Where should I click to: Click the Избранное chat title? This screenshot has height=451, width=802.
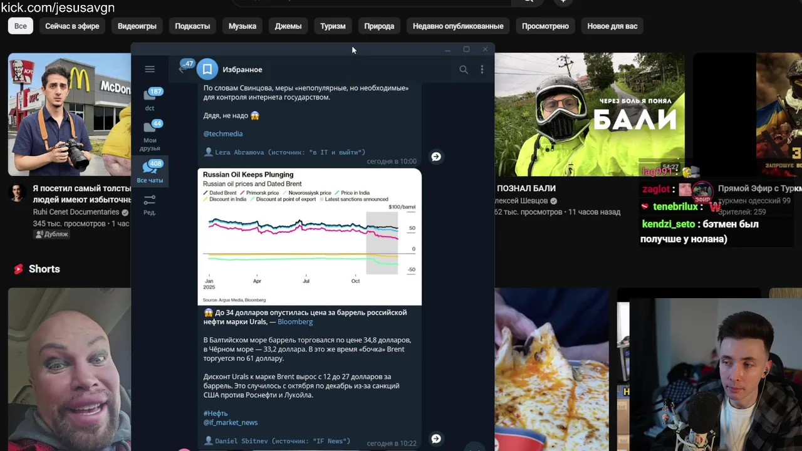pos(242,70)
